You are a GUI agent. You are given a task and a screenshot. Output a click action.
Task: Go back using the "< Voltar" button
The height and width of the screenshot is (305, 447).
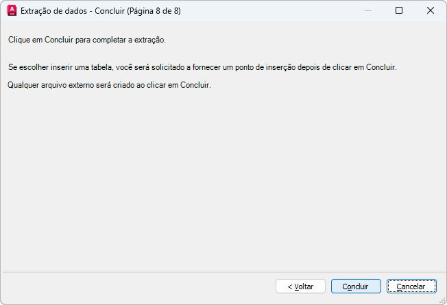pyautogui.click(x=300, y=286)
